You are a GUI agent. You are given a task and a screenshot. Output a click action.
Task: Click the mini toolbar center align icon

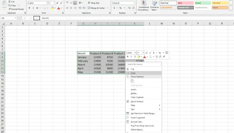[135, 57]
